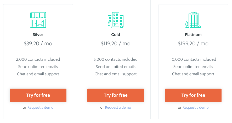
Task: Click Chat and email support in Platinum card
Action: 193,74
